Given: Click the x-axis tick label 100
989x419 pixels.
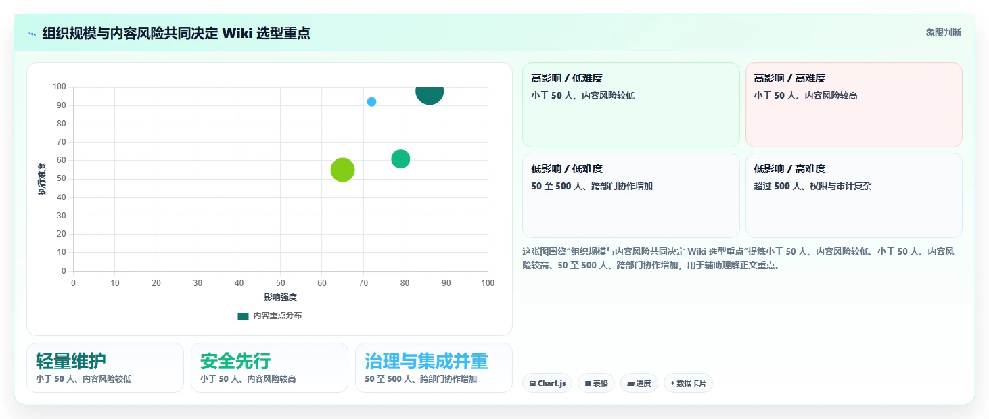Looking at the screenshot, I should point(488,283).
